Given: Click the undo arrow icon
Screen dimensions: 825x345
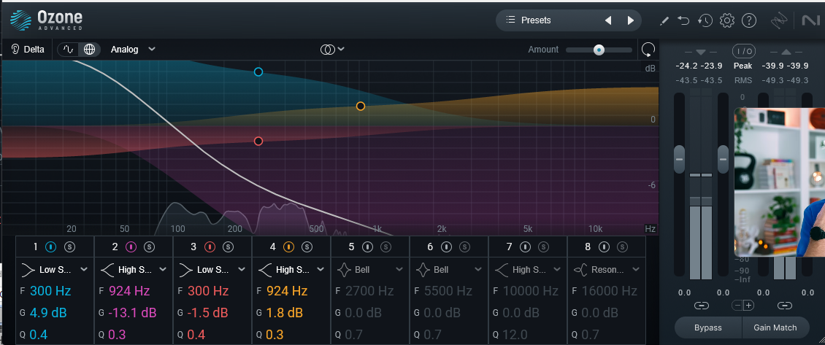Looking at the screenshot, I should tap(683, 20).
